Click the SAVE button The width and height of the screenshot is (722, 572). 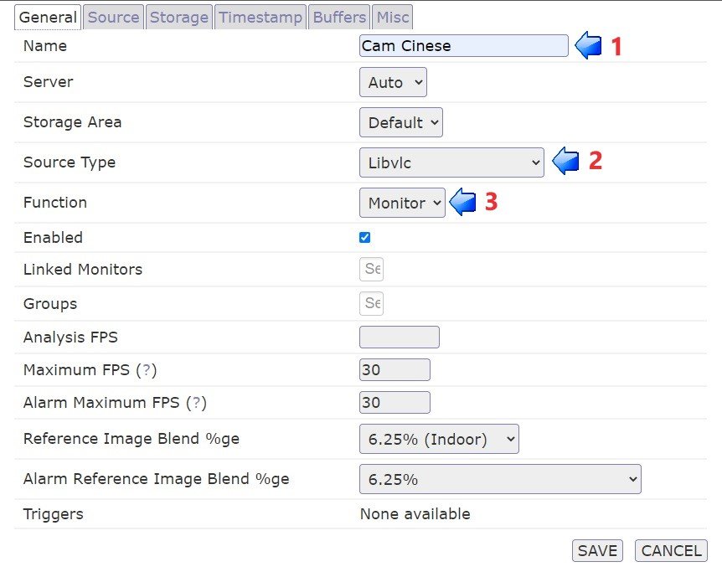click(x=596, y=550)
